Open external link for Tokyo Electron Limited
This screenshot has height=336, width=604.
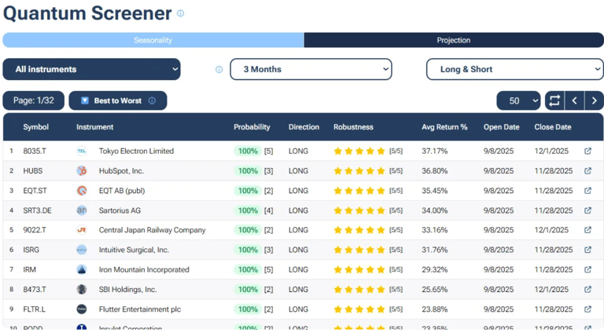tap(587, 151)
